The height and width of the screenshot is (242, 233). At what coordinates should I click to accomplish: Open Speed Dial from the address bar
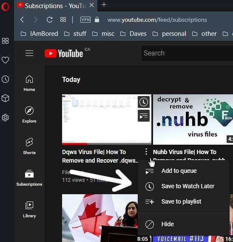coord(63,20)
